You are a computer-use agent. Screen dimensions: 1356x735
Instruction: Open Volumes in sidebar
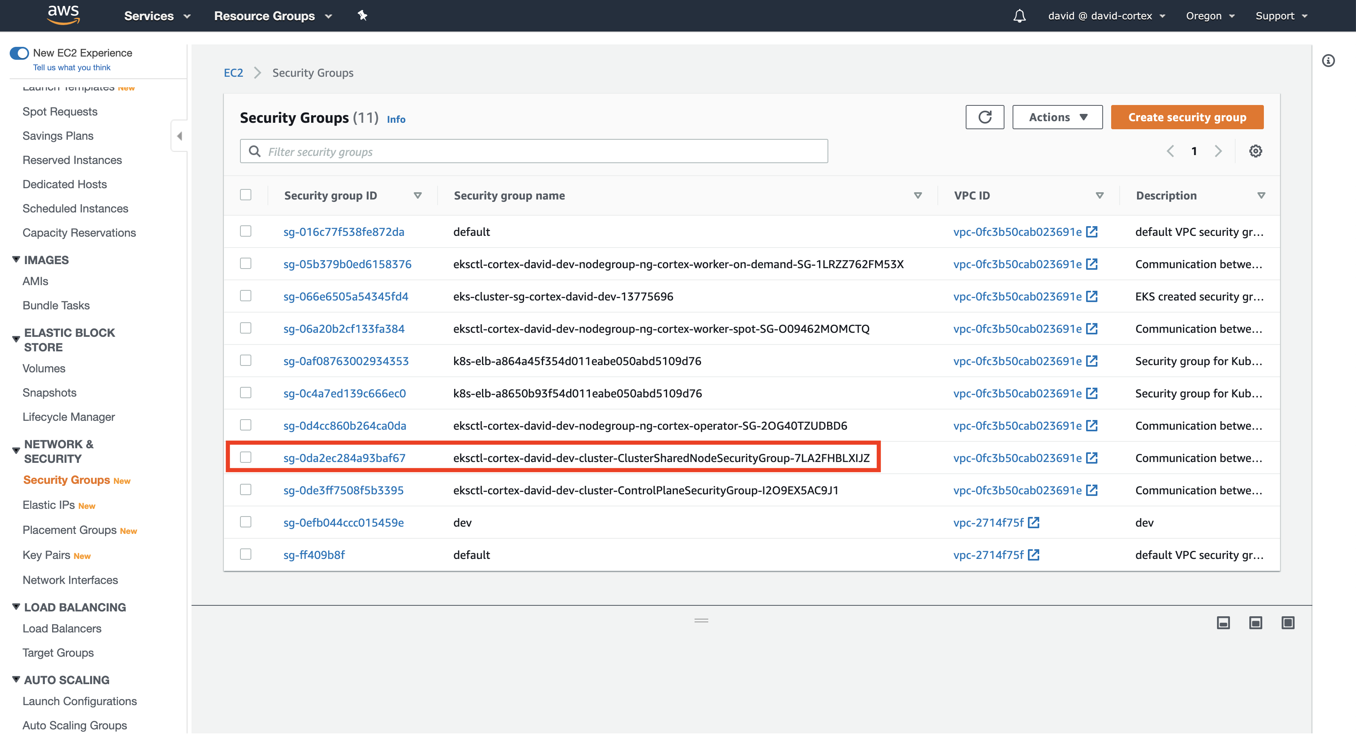(x=44, y=368)
